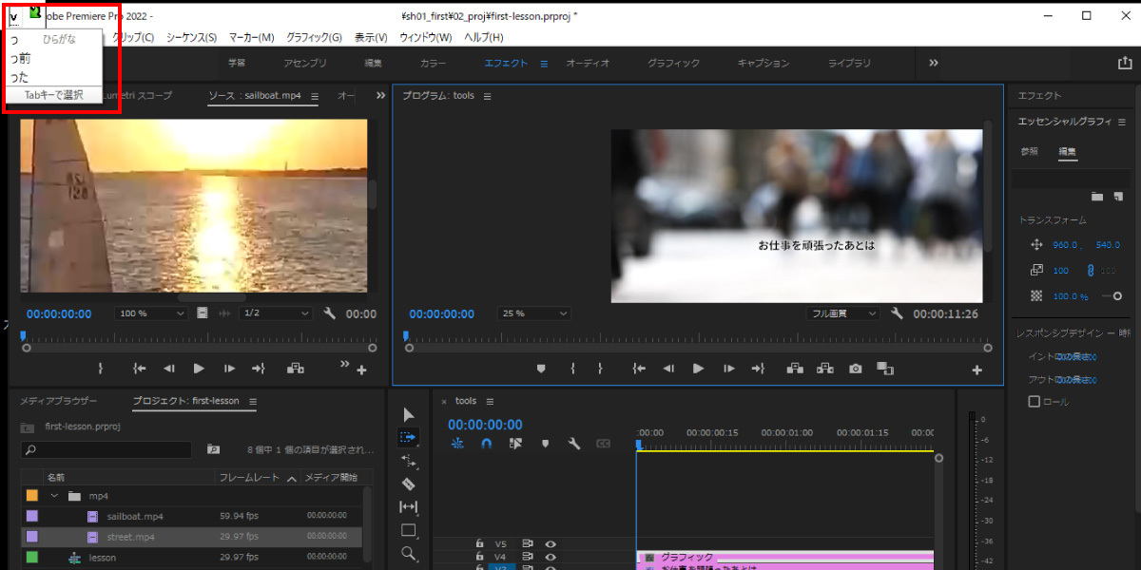Click Find bin search-folder icon in Project panel
This screenshot has width=1141, height=570.
point(213,449)
